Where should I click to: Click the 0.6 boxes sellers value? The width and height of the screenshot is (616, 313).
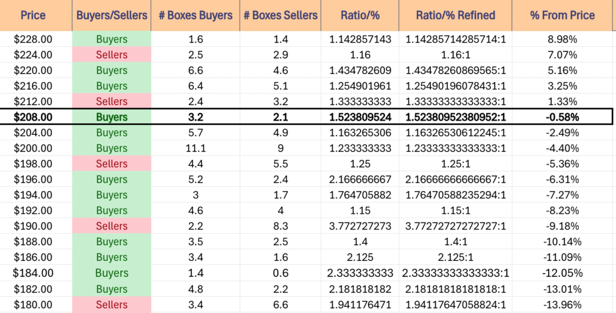(280, 273)
